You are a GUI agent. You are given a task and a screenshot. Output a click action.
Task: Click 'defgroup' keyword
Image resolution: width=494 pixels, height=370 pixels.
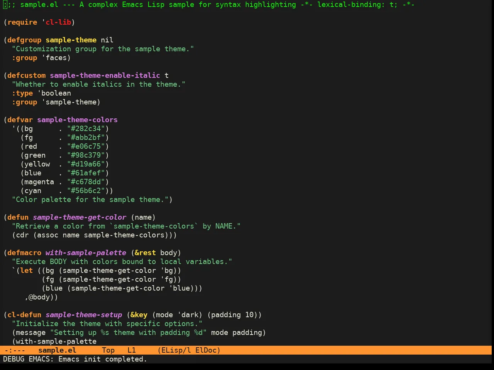pos(24,40)
